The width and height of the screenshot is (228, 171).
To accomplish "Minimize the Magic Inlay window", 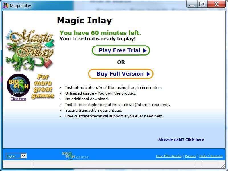I will point(192,4).
